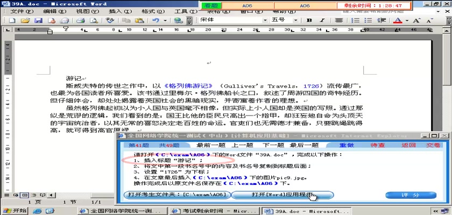Click the permission icon beside Save
The height and width of the screenshot is (215, 452).
(x=52, y=20)
